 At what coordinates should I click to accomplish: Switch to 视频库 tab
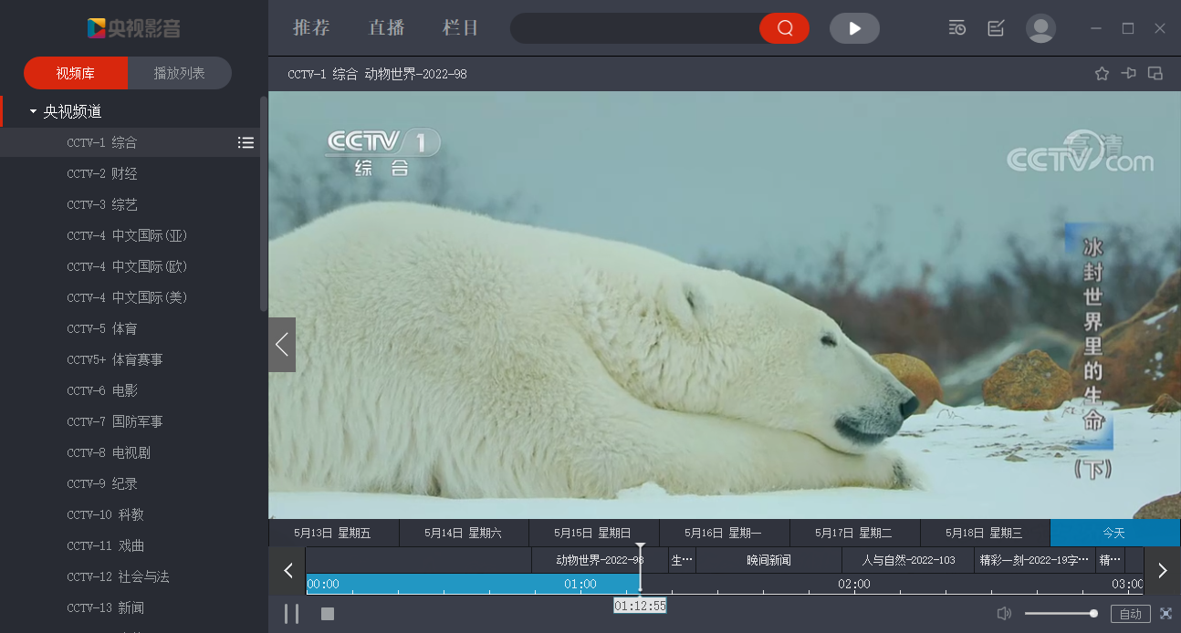[x=76, y=73]
